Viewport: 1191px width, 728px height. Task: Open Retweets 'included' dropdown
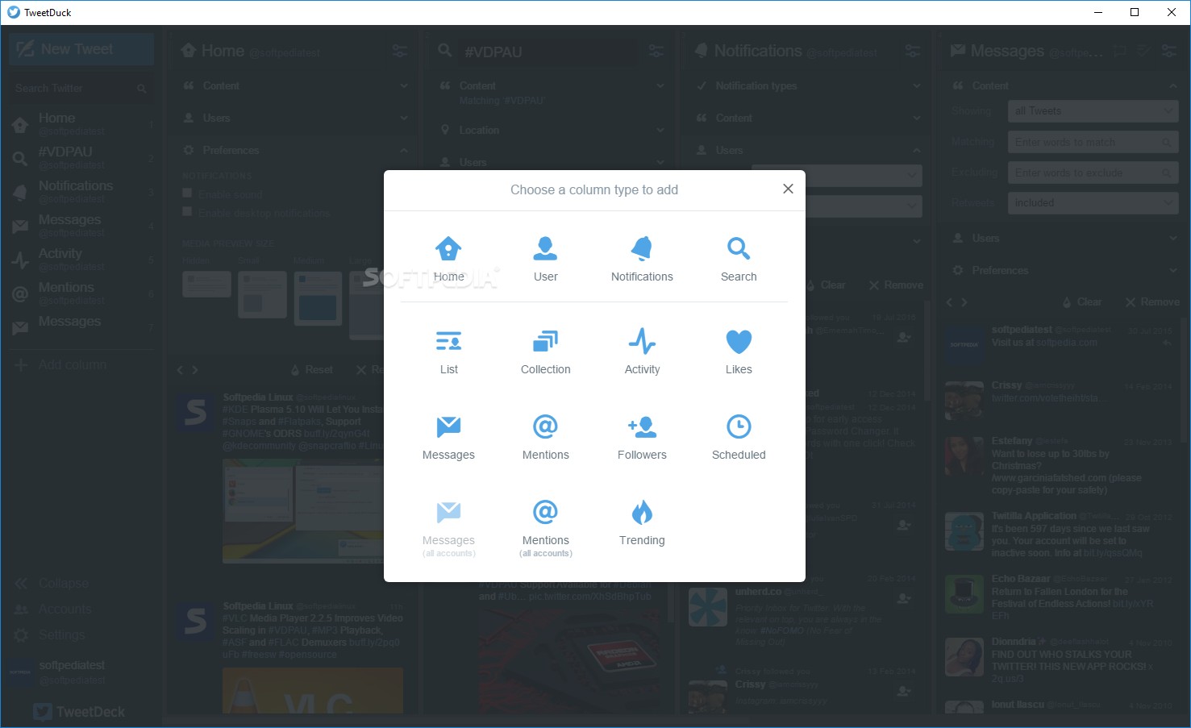tap(1093, 203)
